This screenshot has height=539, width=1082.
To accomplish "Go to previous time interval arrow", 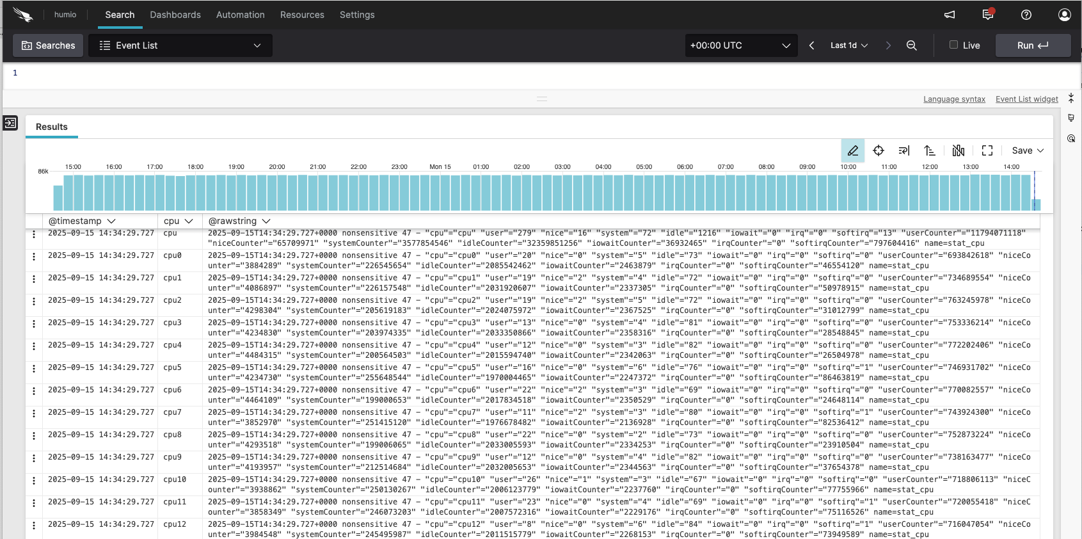I will tap(812, 45).
